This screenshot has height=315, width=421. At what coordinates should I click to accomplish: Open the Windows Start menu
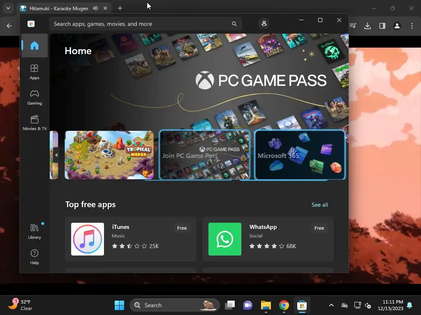click(120, 305)
